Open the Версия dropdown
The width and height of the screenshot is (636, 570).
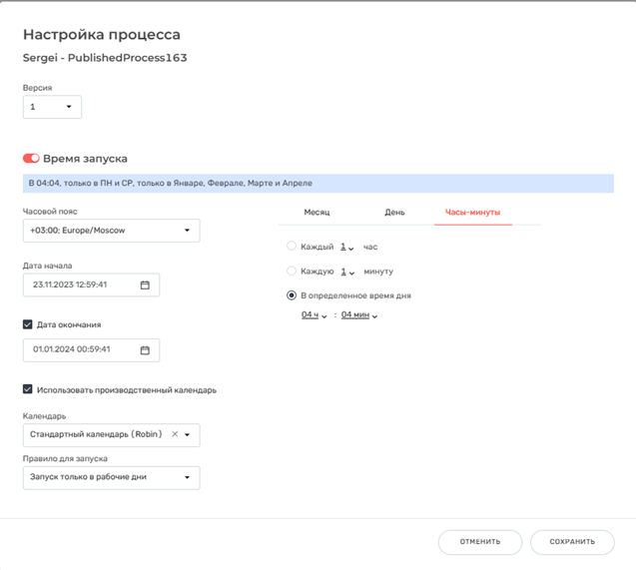click(52, 107)
